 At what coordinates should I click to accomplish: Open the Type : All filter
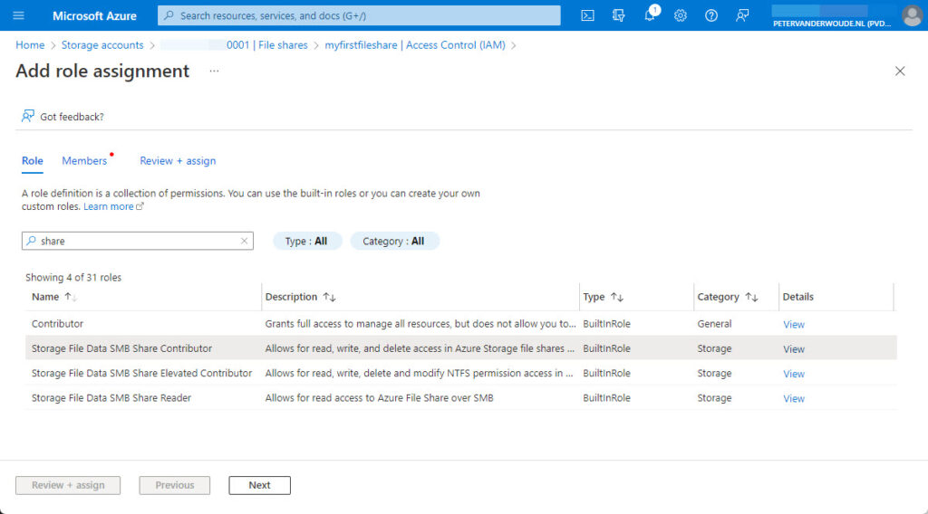306,241
